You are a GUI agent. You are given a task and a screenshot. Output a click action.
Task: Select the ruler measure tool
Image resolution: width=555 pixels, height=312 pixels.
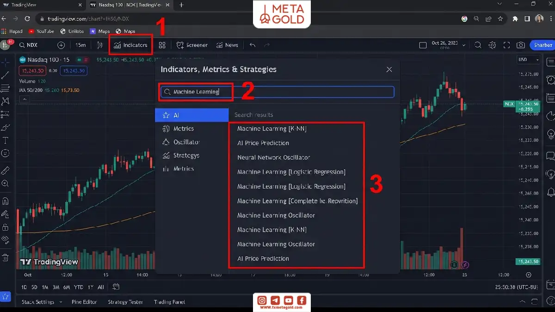click(x=6, y=171)
